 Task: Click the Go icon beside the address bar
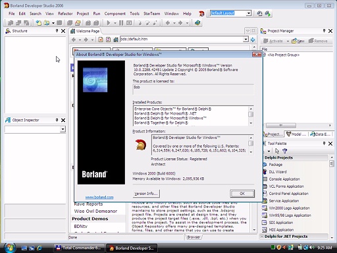point(253,40)
